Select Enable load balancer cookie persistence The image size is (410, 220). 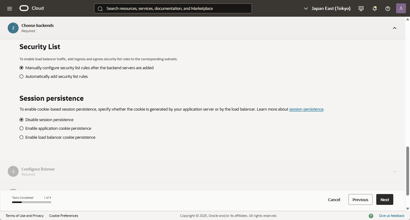21,137
